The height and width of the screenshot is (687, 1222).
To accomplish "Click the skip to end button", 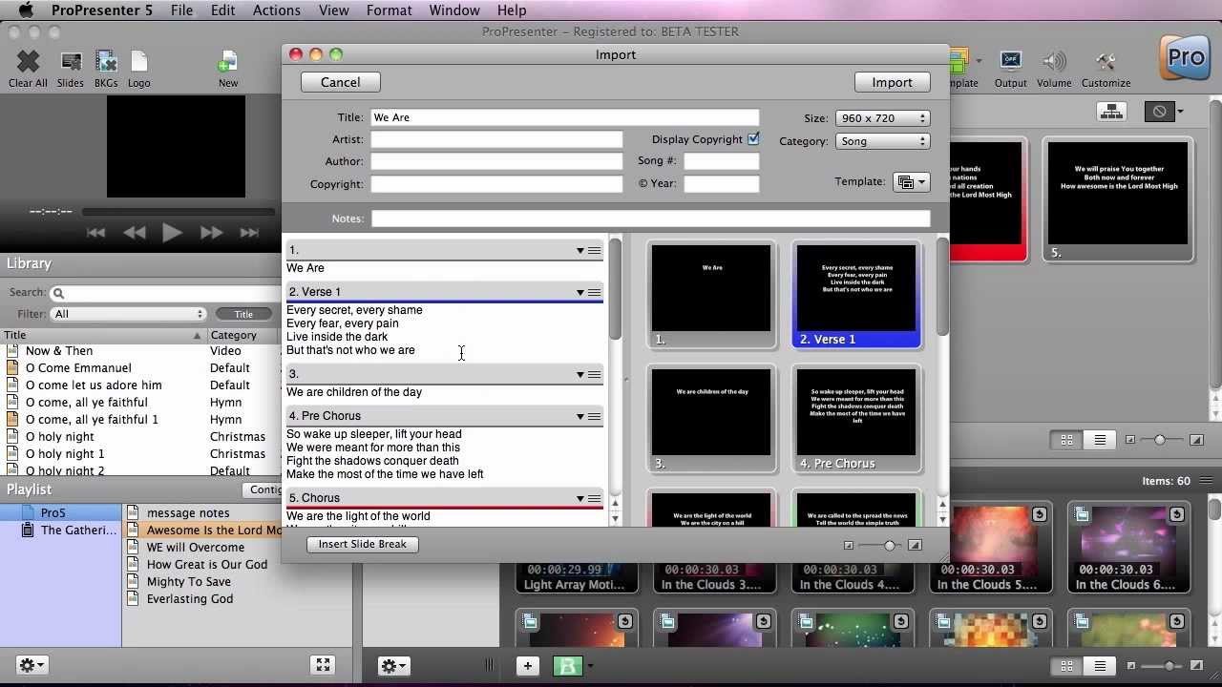I will pos(249,232).
